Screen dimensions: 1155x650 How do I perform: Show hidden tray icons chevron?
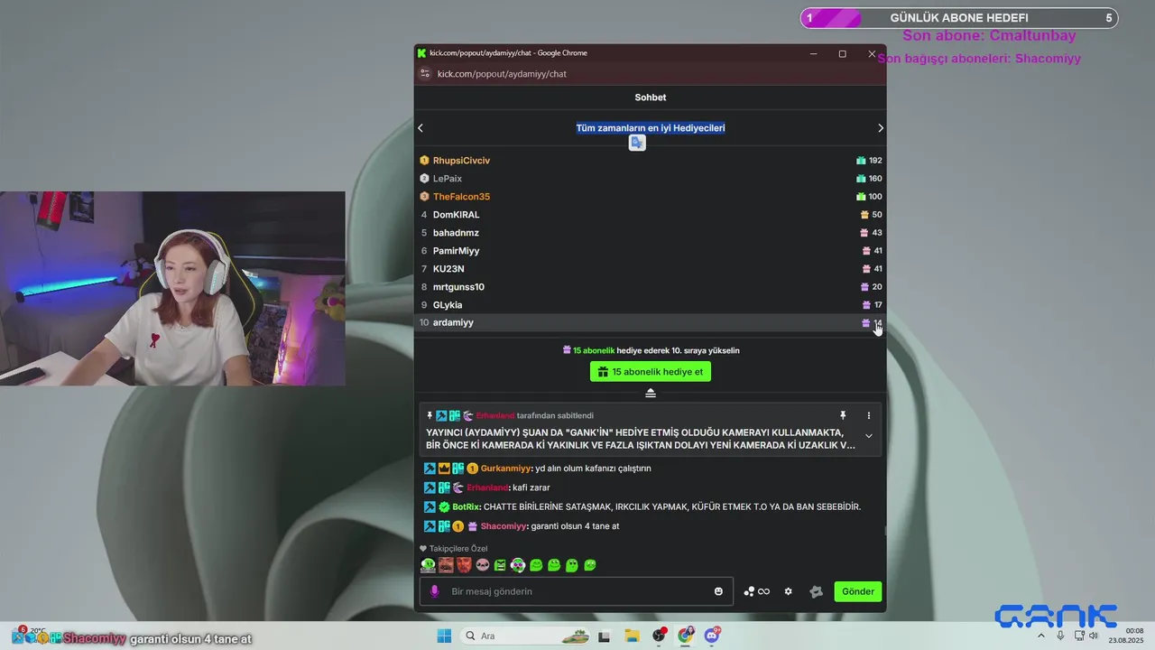(1041, 636)
